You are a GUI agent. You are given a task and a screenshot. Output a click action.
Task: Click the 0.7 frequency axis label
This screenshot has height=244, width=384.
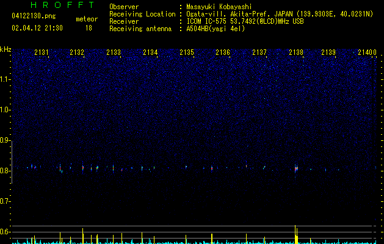click(x=5, y=201)
